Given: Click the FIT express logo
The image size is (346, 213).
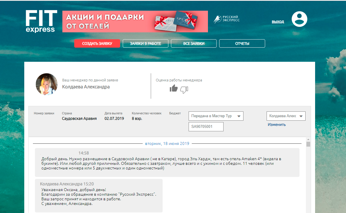Looking at the screenshot, I should [40, 21].
